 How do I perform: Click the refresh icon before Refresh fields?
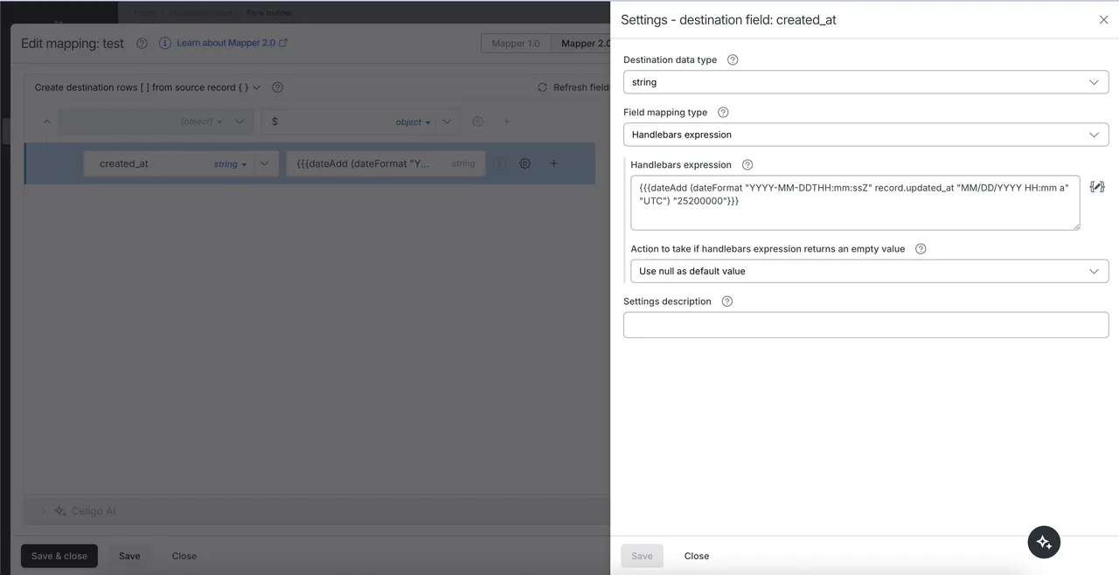(x=543, y=87)
